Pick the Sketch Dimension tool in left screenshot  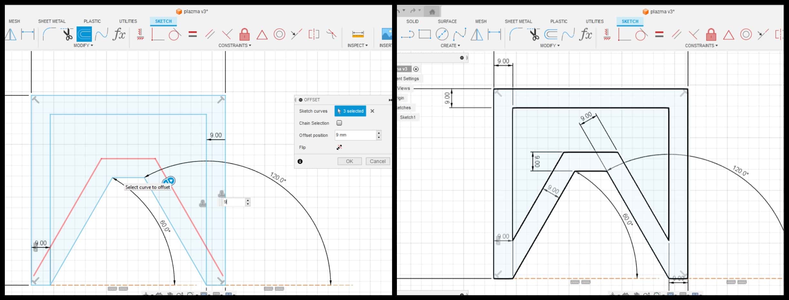coord(28,34)
